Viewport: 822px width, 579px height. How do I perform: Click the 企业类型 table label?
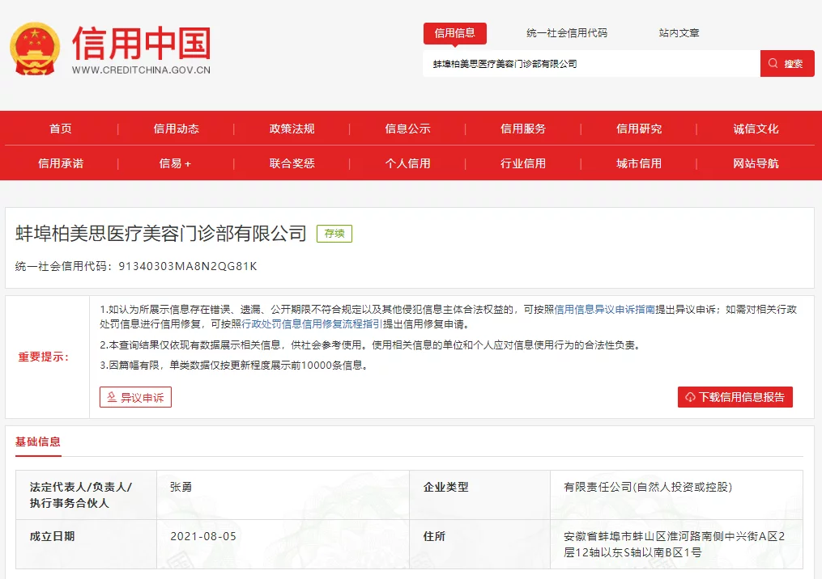tap(446, 487)
